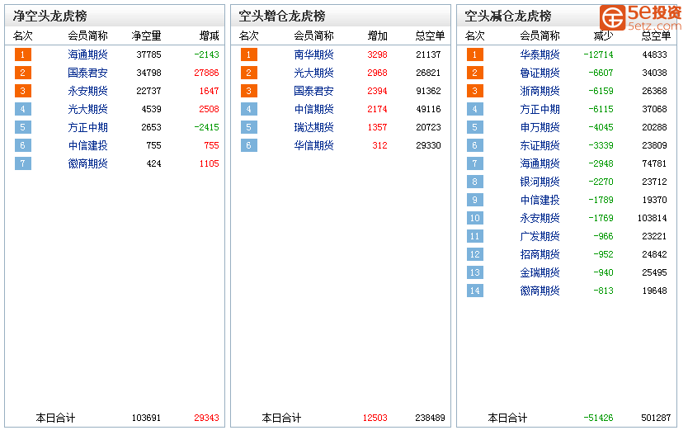Click rank badge 14 beside 徽商期货
Image resolution: width=688 pixels, height=435 pixels.
[x=475, y=291]
